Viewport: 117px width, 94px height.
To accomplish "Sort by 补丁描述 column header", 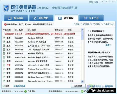I will [32, 30].
